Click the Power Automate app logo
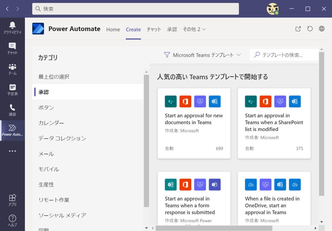Screen dimensions: 332x231 38,29
